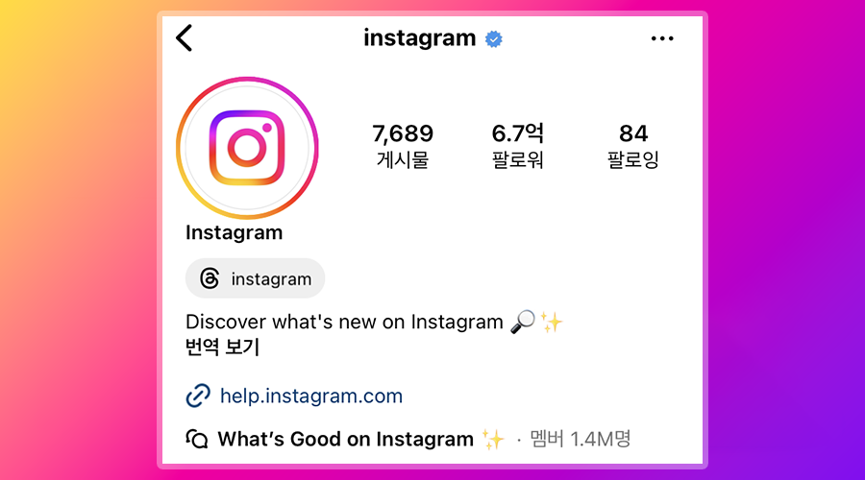Click the sparkles emoji after channel name
The image size is (865, 480).
493,440
